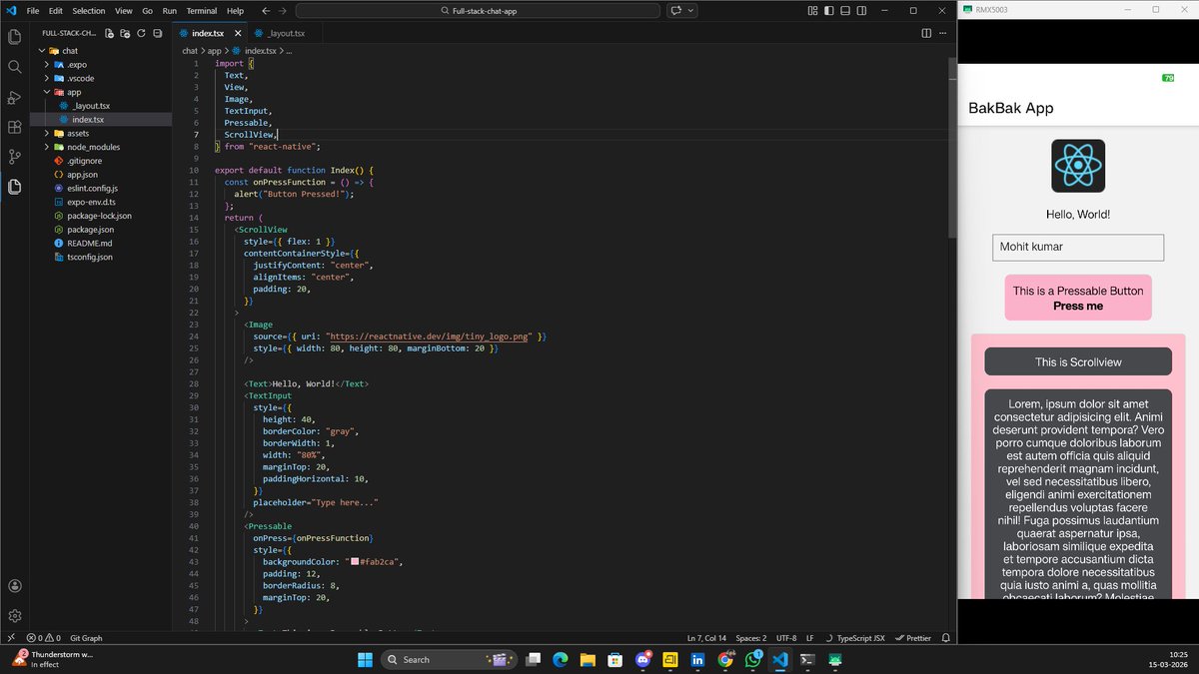Focus the 'Mohit kumar' text input in emulator

(x=1078, y=248)
